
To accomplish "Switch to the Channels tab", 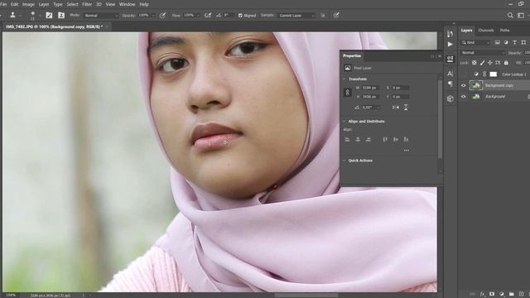I will click(x=486, y=31).
